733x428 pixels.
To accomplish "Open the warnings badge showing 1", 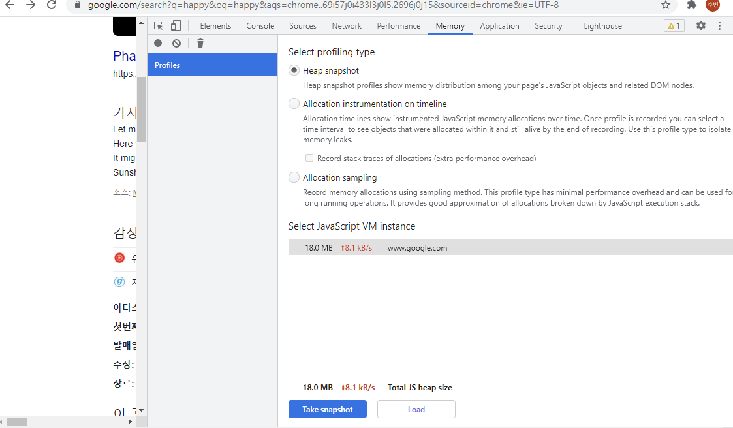I will coord(674,25).
